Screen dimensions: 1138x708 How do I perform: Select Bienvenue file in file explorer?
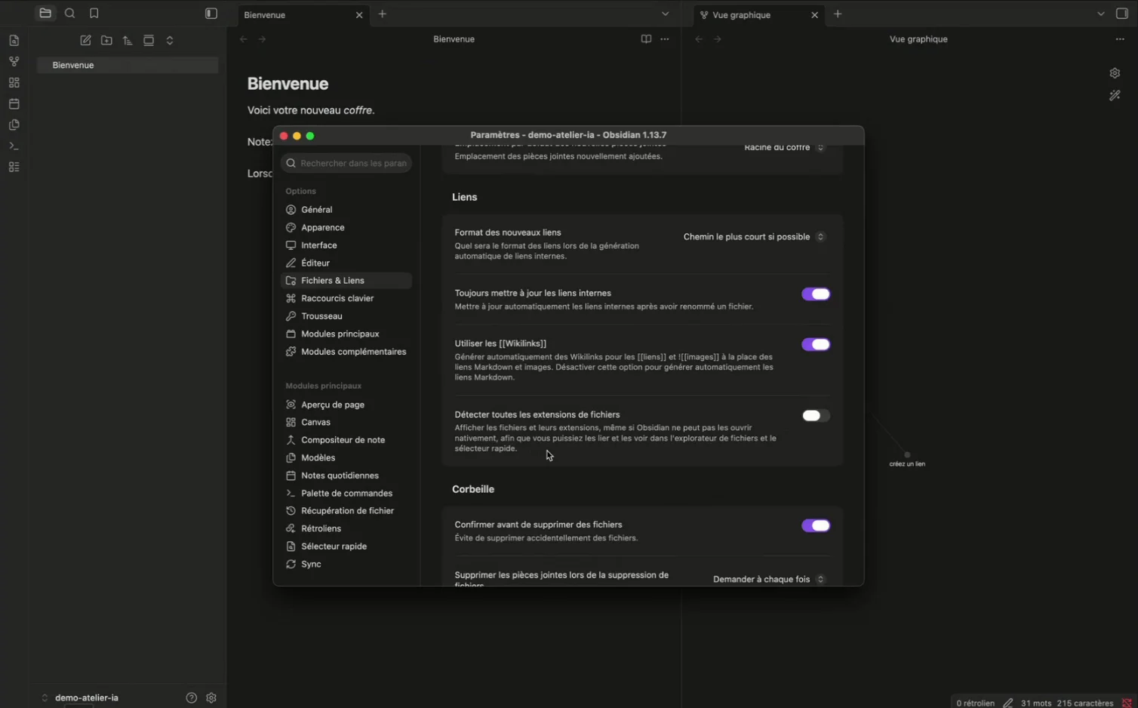(128, 65)
